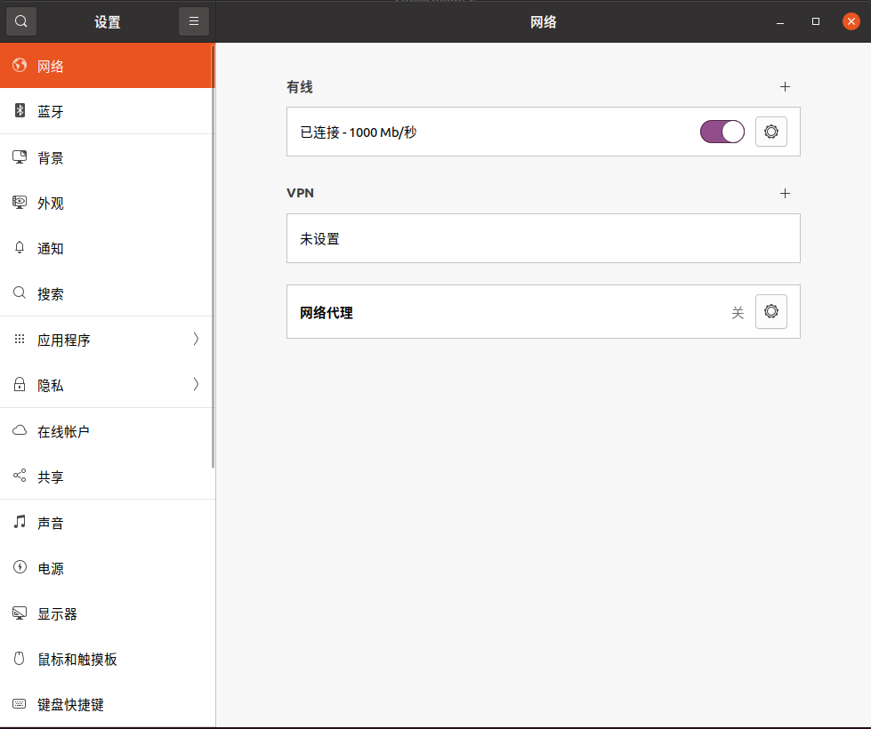Open the 电源 (Power) settings icon
This screenshot has width=871, height=729.
point(19,568)
